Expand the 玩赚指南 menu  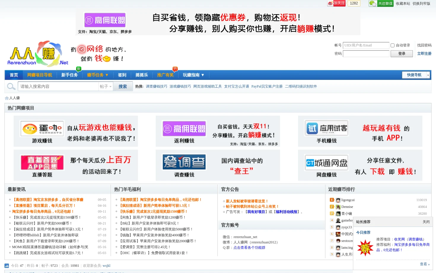[193, 75]
